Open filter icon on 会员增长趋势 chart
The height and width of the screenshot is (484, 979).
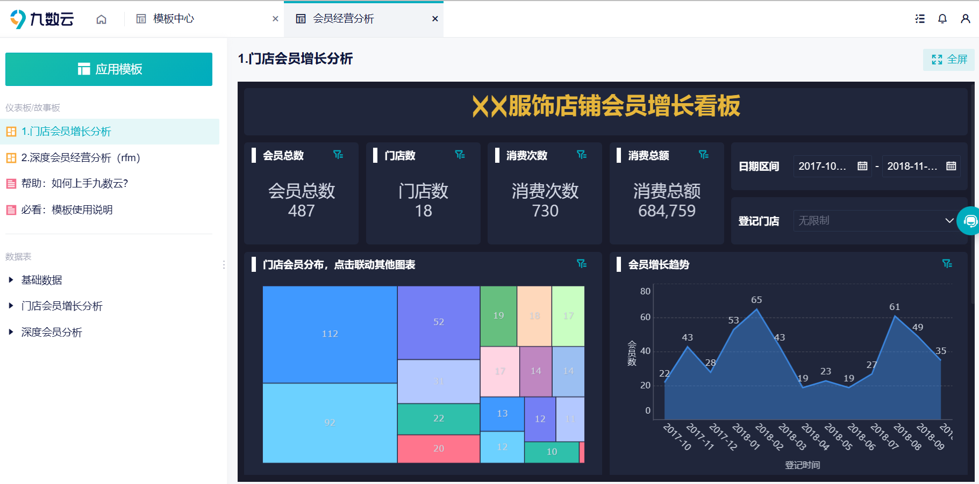pyautogui.click(x=947, y=264)
